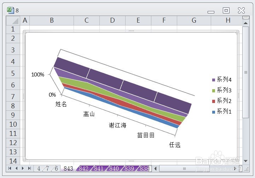This screenshot has height=178, width=255.
Task: Click the 系列2 legend label
Action: pyautogui.click(x=224, y=101)
